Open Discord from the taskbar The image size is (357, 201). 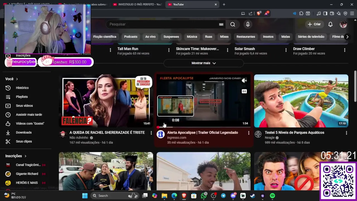(233, 196)
